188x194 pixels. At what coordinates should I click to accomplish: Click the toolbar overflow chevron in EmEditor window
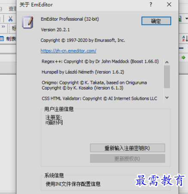coord(3,27)
